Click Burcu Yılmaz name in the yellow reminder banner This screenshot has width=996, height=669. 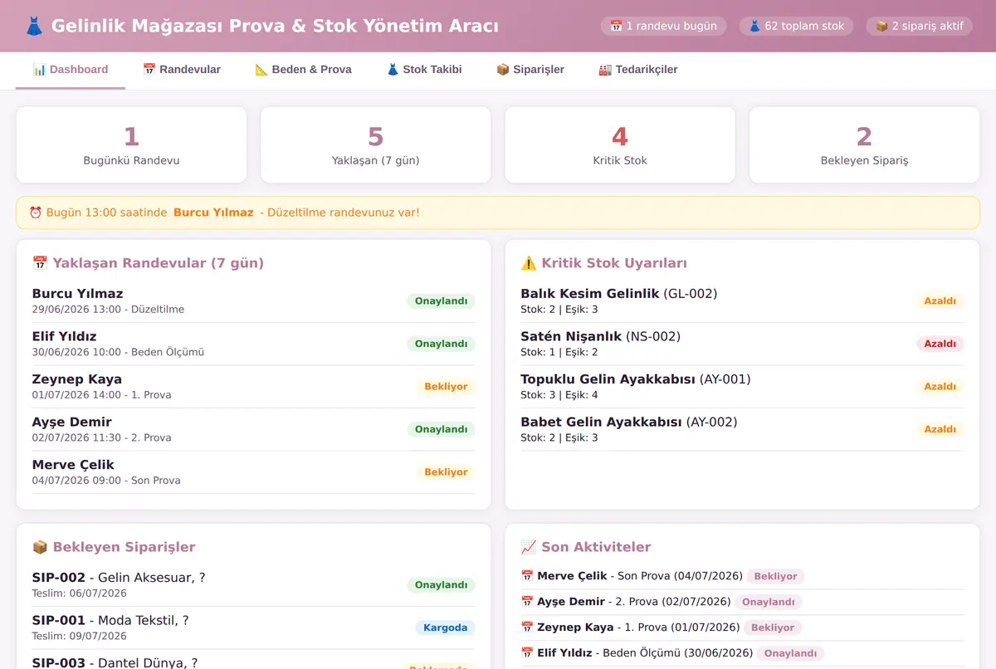(213, 212)
